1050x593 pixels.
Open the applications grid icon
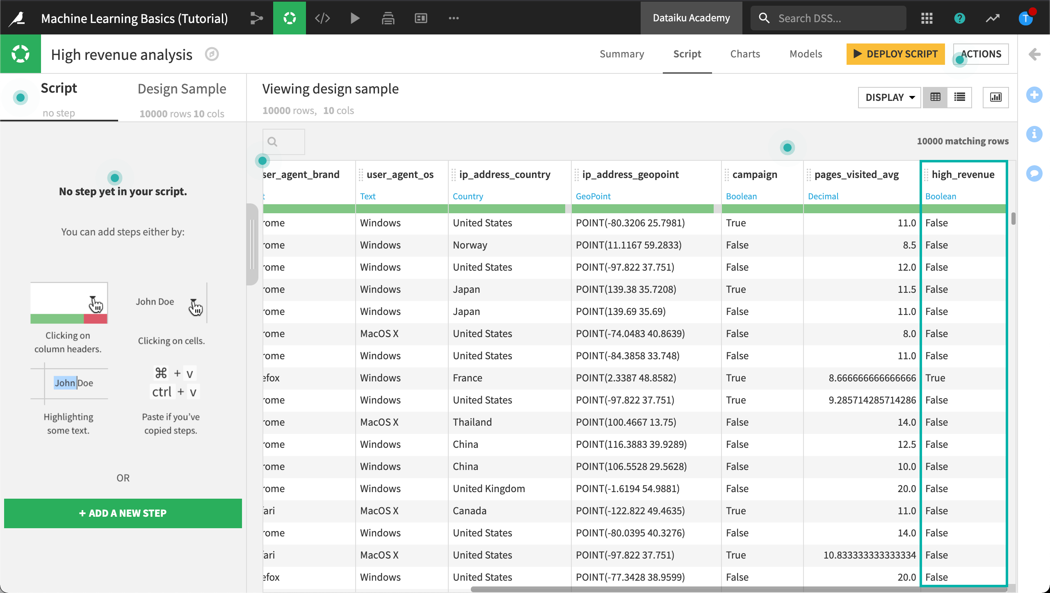coord(927,18)
